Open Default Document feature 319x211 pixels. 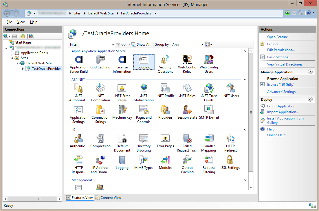point(122,143)
